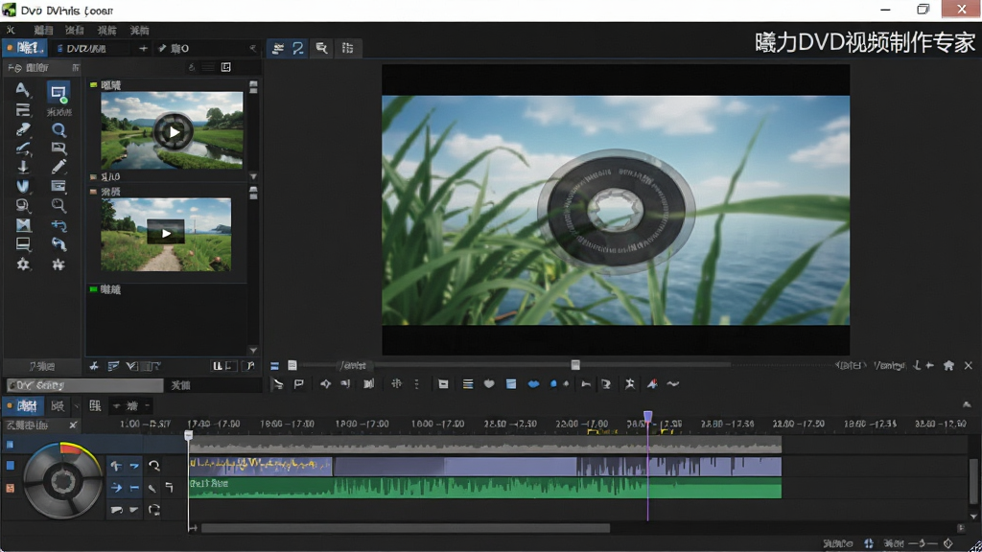Click the home icon beside preview controls
982x552 pixels.
(948, 365)
